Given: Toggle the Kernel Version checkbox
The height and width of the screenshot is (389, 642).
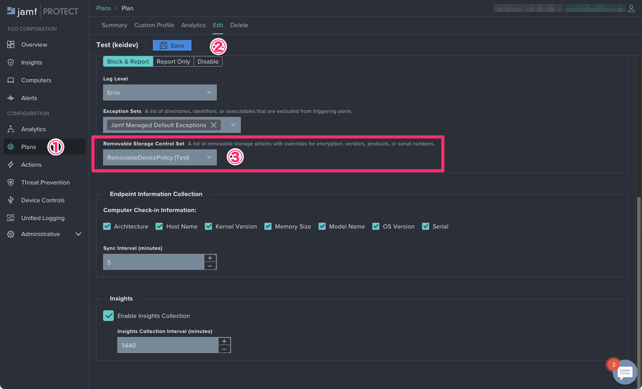Looking at the screenshot, I should [208, 226].
